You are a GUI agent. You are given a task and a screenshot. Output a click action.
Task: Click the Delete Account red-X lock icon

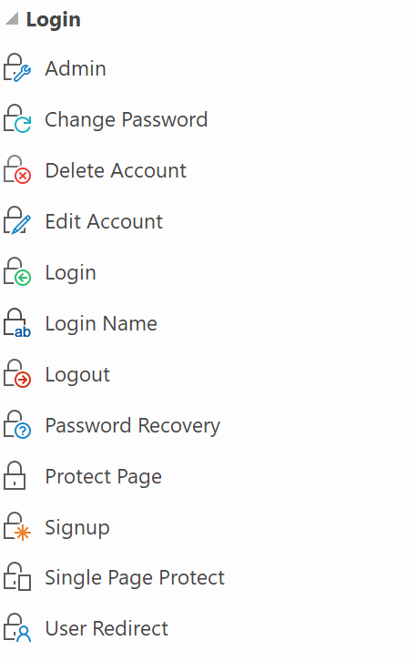[17, 170]
